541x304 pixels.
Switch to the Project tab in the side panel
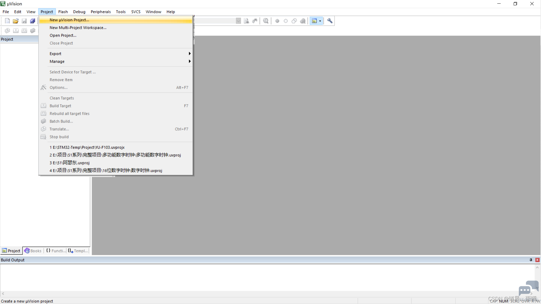pyautogui.click(x=11, y=251)
